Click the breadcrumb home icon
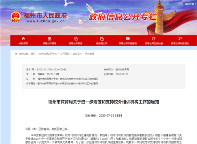The image size is (197, 144). pos(16,54)
